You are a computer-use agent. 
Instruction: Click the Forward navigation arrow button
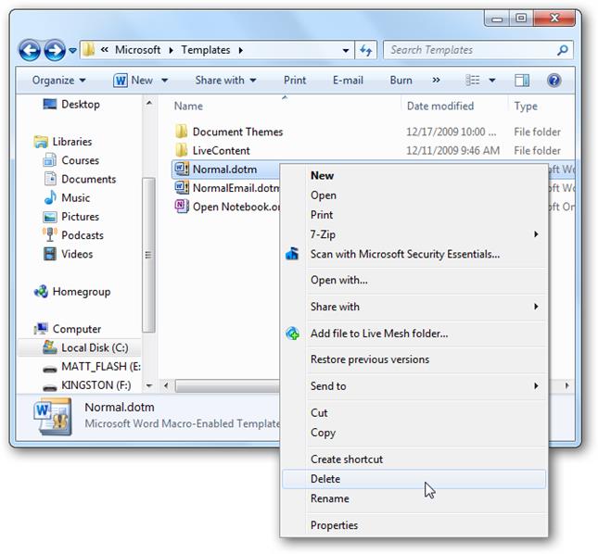(55, 50)
